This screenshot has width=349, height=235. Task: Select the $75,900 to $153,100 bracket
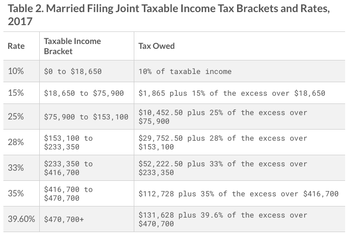click(x=86, y=117)
